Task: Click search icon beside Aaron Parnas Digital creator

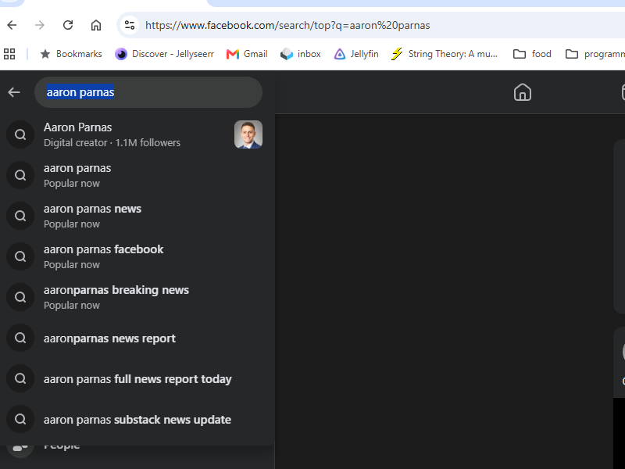Action: [x=20, y=134]
